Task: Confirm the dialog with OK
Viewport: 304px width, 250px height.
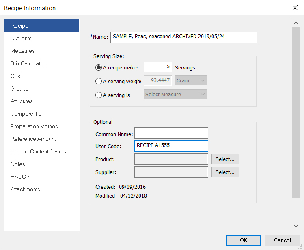Action: pyautogui.click(x=243, y=240)
